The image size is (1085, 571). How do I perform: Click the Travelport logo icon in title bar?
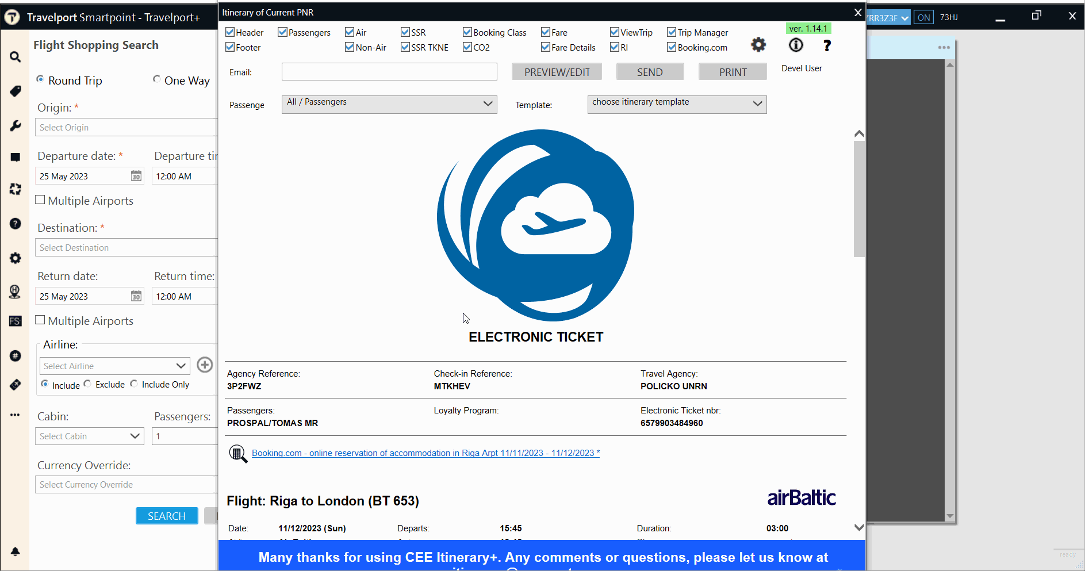pyautogui.click(x=12, y=17)
